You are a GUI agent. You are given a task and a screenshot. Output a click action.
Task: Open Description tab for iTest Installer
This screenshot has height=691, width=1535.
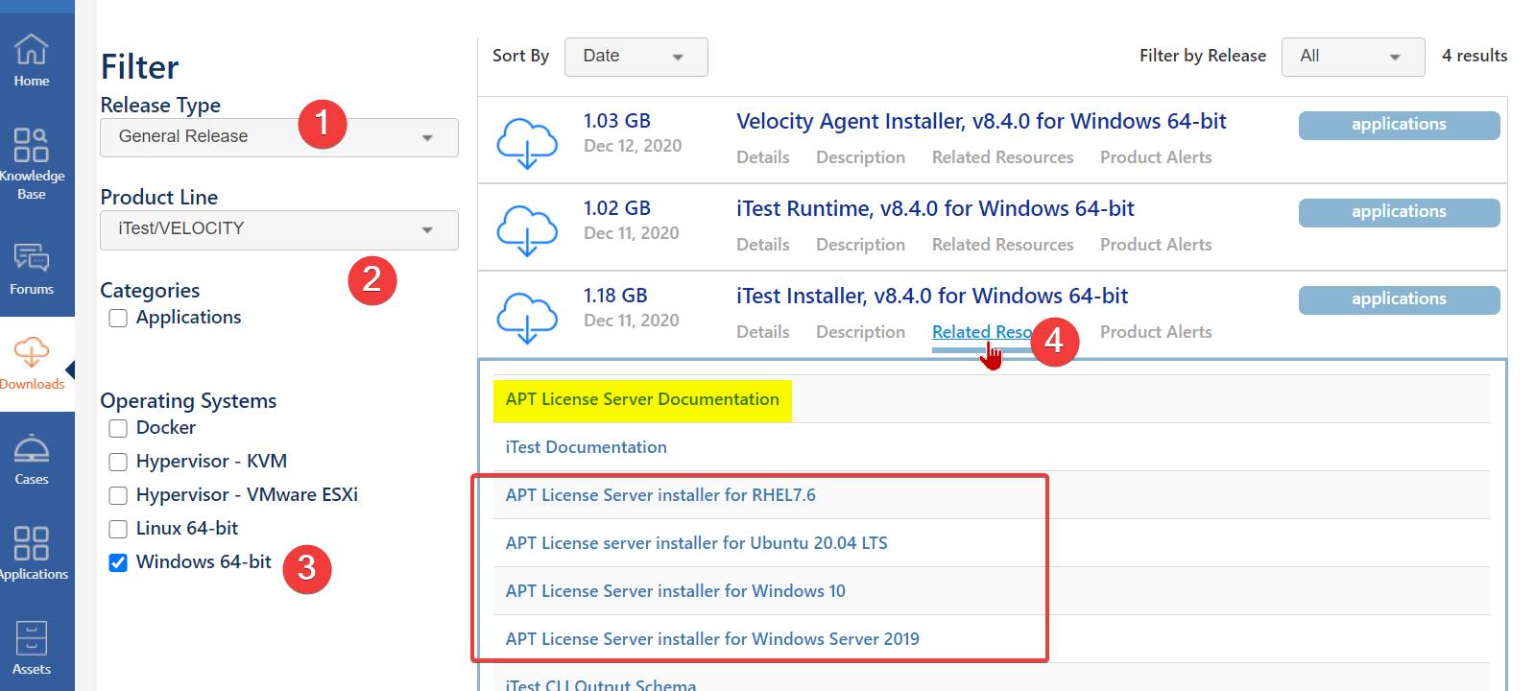coord(861,332)
